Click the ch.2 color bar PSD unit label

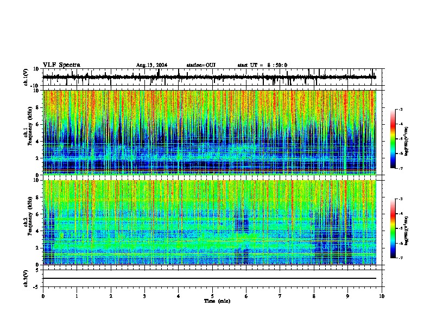[x=406, y=231]
